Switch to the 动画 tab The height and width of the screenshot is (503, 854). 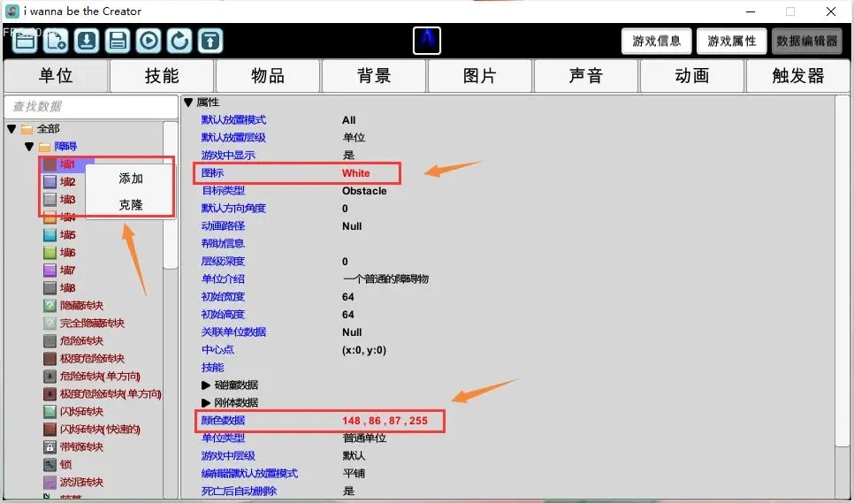[691, 76]
